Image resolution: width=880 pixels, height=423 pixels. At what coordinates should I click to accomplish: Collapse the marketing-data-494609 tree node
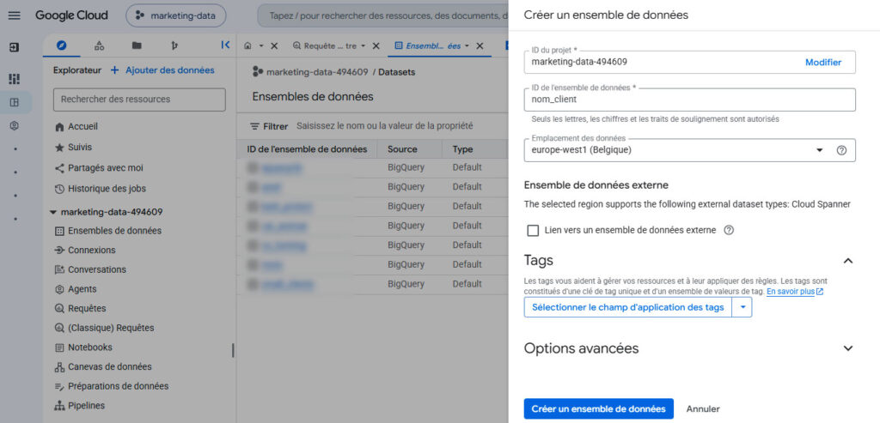coord(53,212)
